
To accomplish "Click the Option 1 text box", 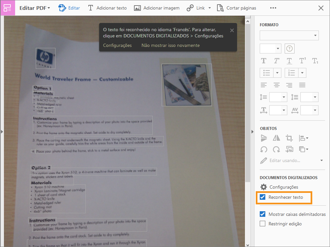I will 42,88.
